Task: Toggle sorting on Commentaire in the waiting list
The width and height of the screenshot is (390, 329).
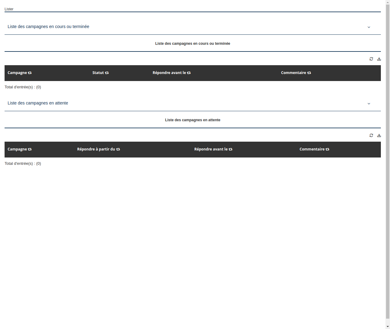Action: [x=327, y=149]
